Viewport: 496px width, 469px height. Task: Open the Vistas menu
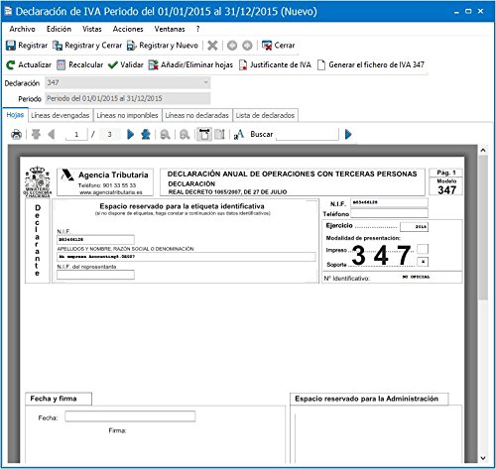(92, 29)
